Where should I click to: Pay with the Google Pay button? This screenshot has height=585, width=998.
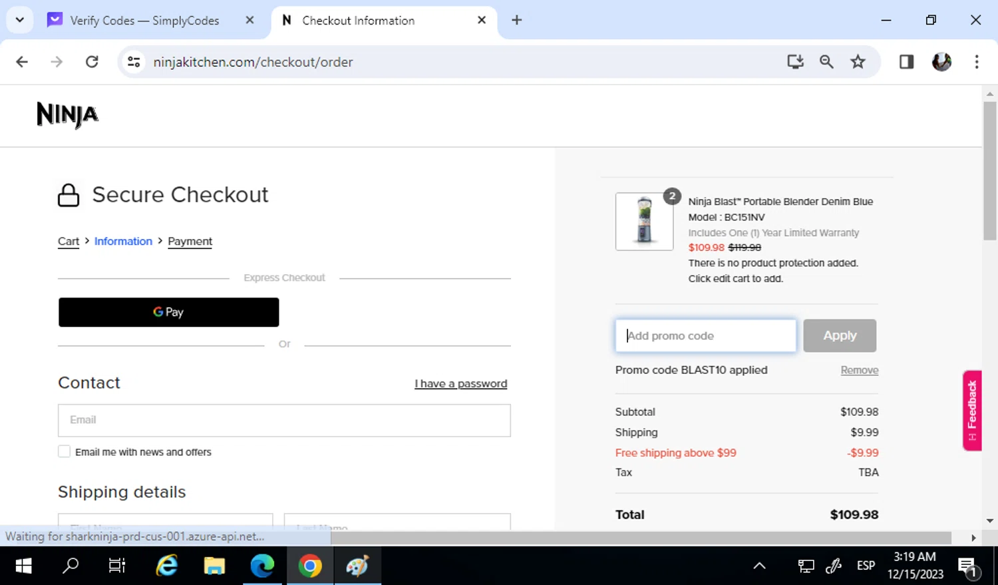(x=169, y=312)
